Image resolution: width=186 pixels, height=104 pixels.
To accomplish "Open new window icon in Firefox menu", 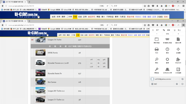I will click(x=157, y=39).
